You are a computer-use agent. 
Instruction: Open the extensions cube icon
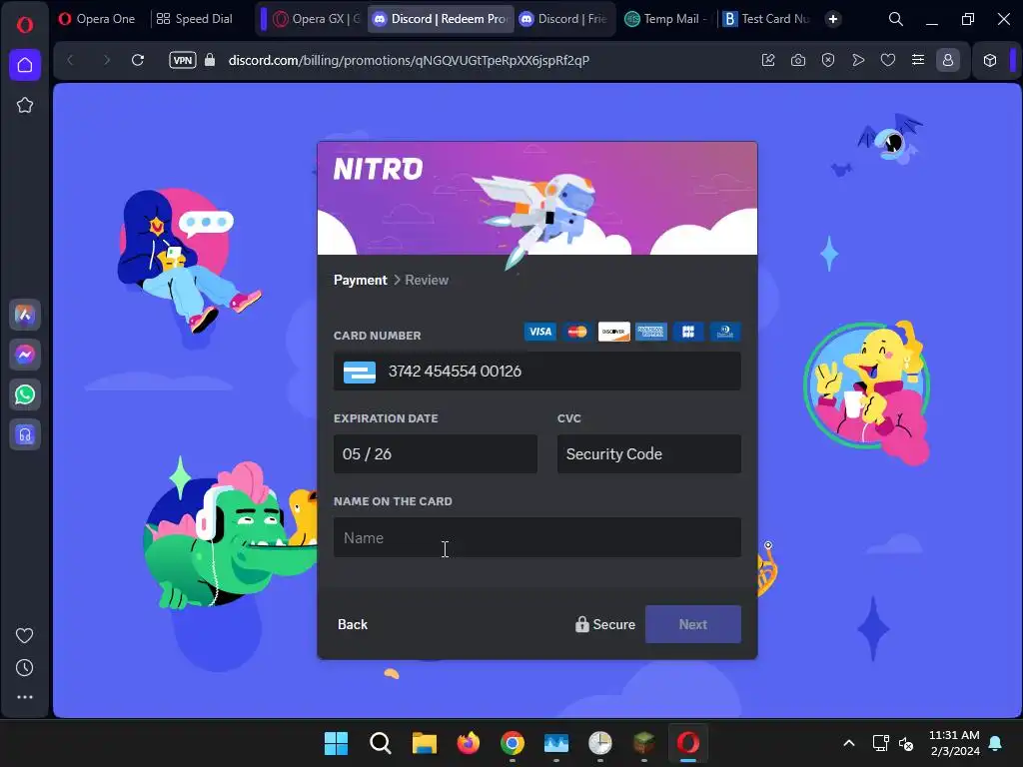(990, 61)
